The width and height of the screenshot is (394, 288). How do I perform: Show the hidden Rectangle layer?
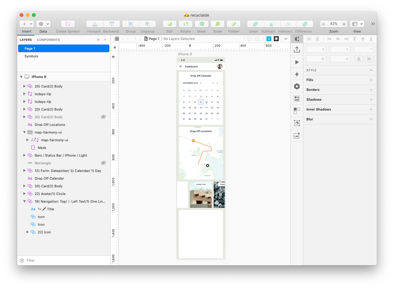click(x=103, y=163)
